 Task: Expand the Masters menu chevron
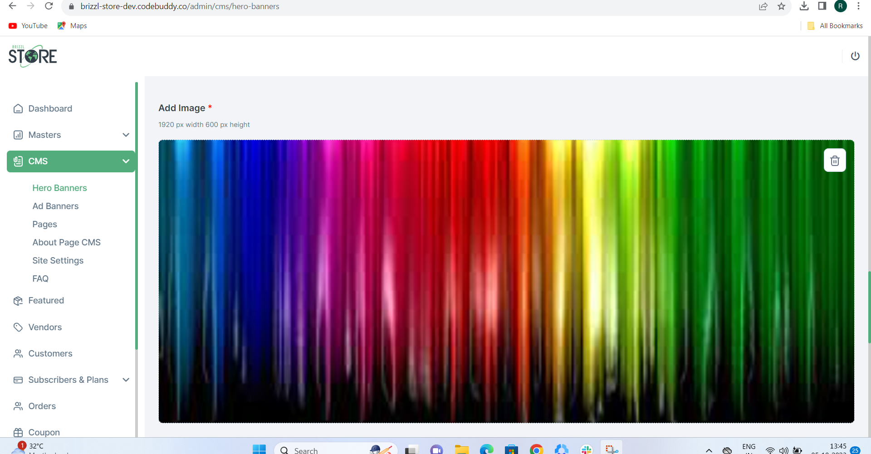pyautogui.click(x=126, y=135)
